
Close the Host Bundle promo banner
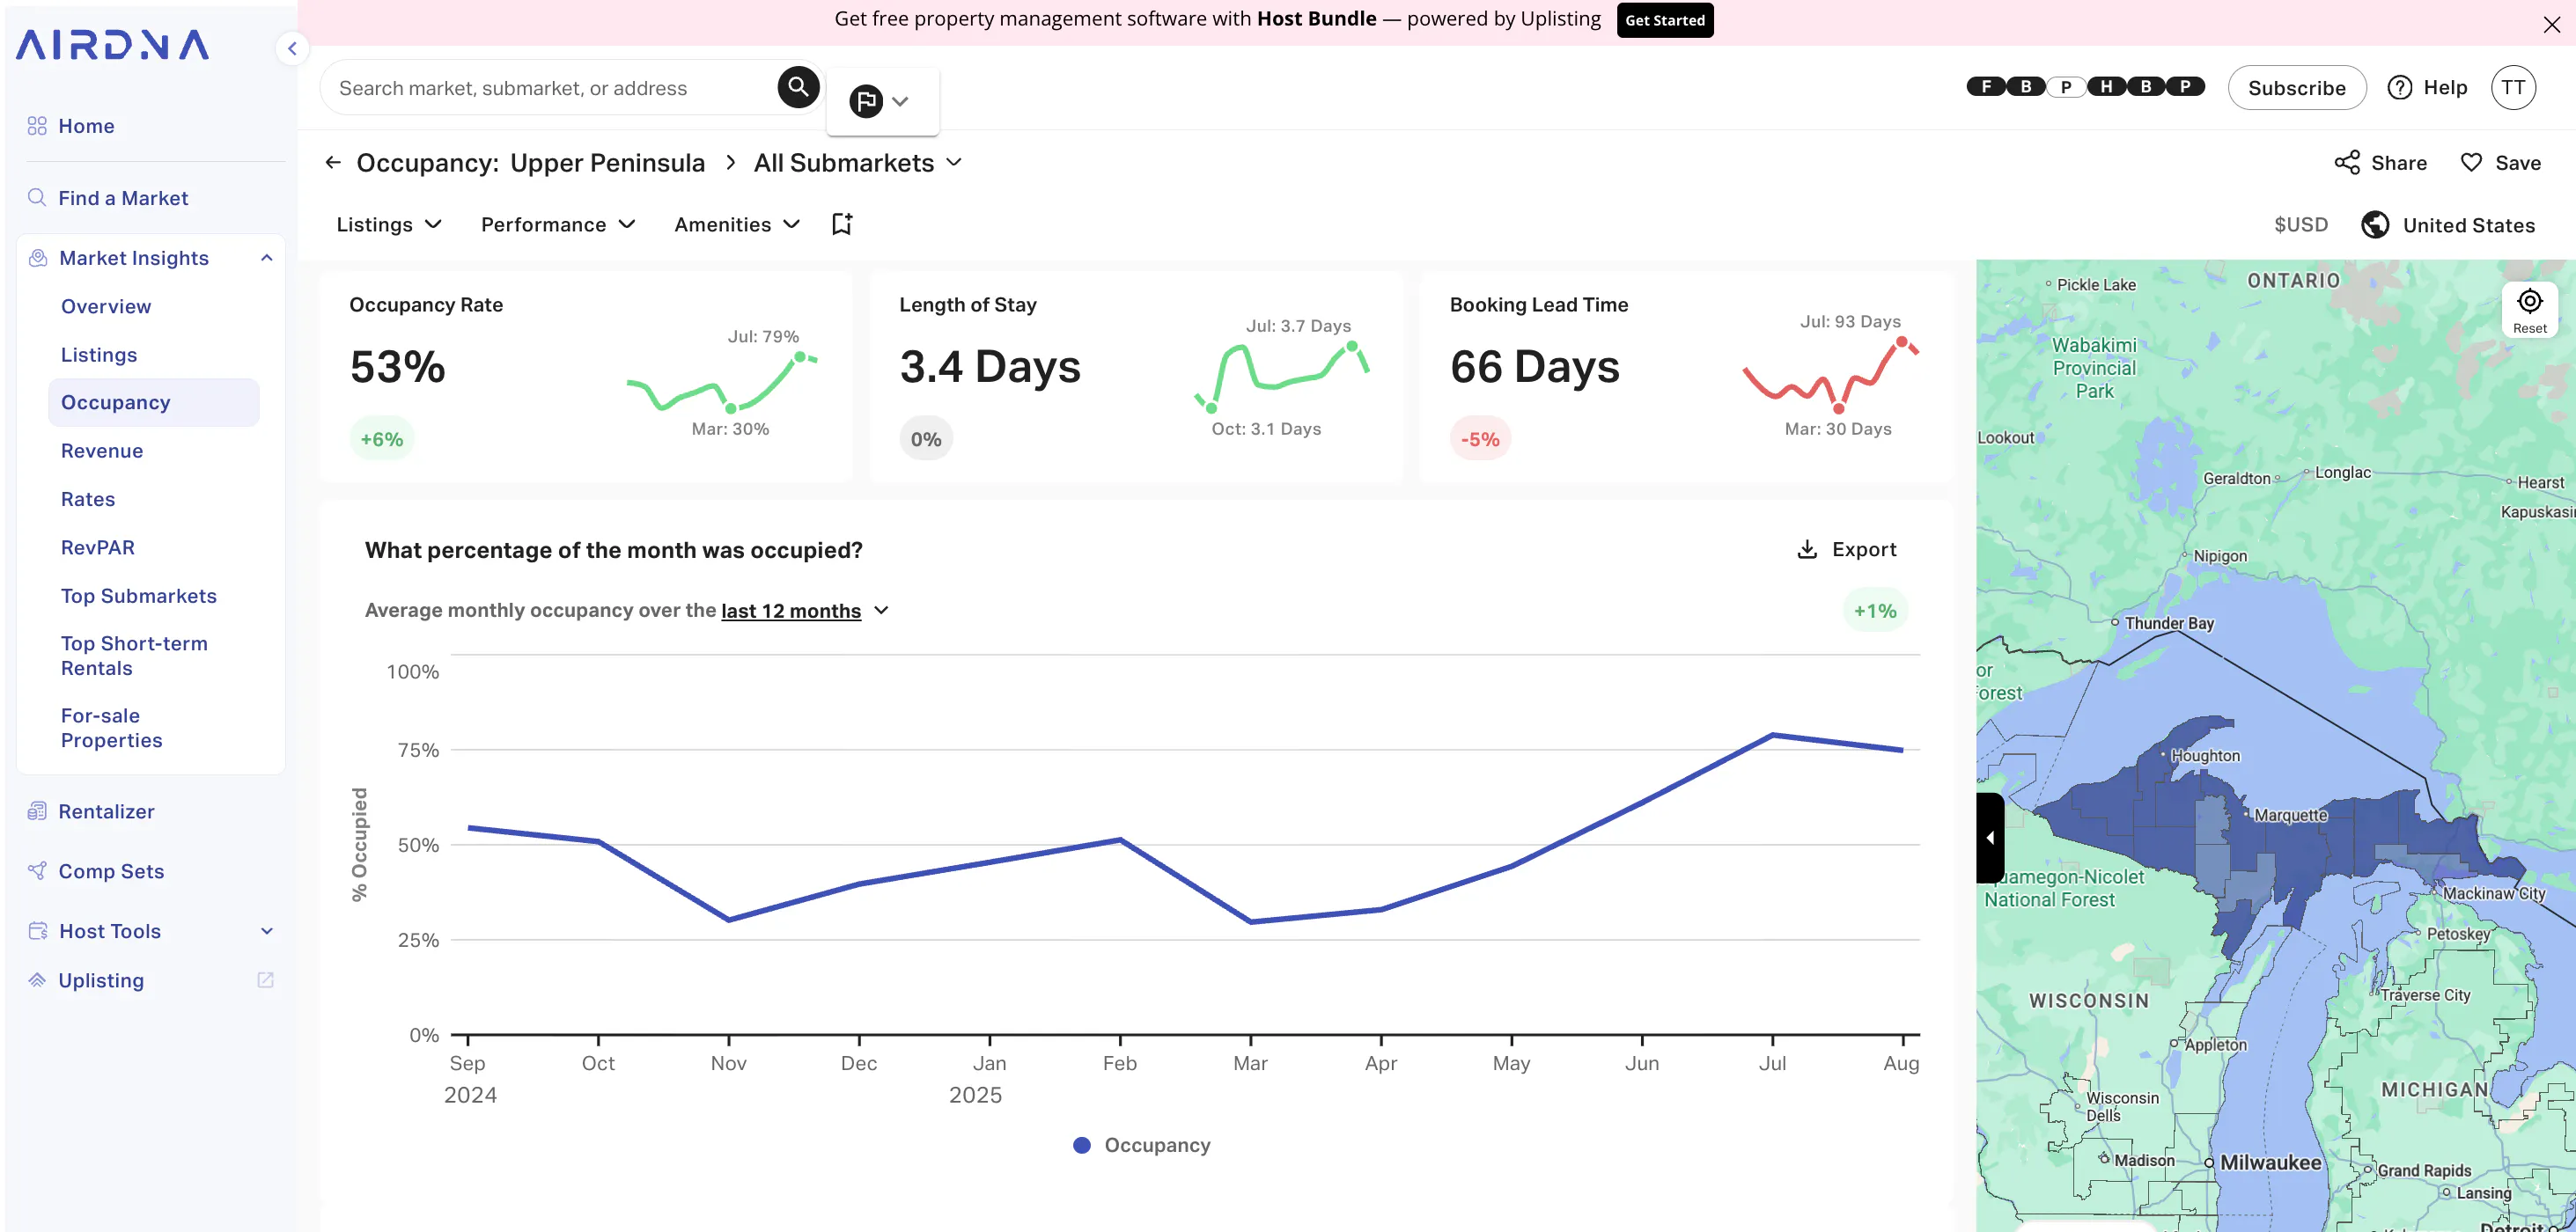(2552, 24)
